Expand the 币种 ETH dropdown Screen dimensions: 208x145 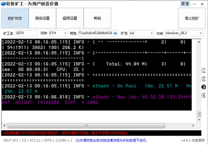65,33
